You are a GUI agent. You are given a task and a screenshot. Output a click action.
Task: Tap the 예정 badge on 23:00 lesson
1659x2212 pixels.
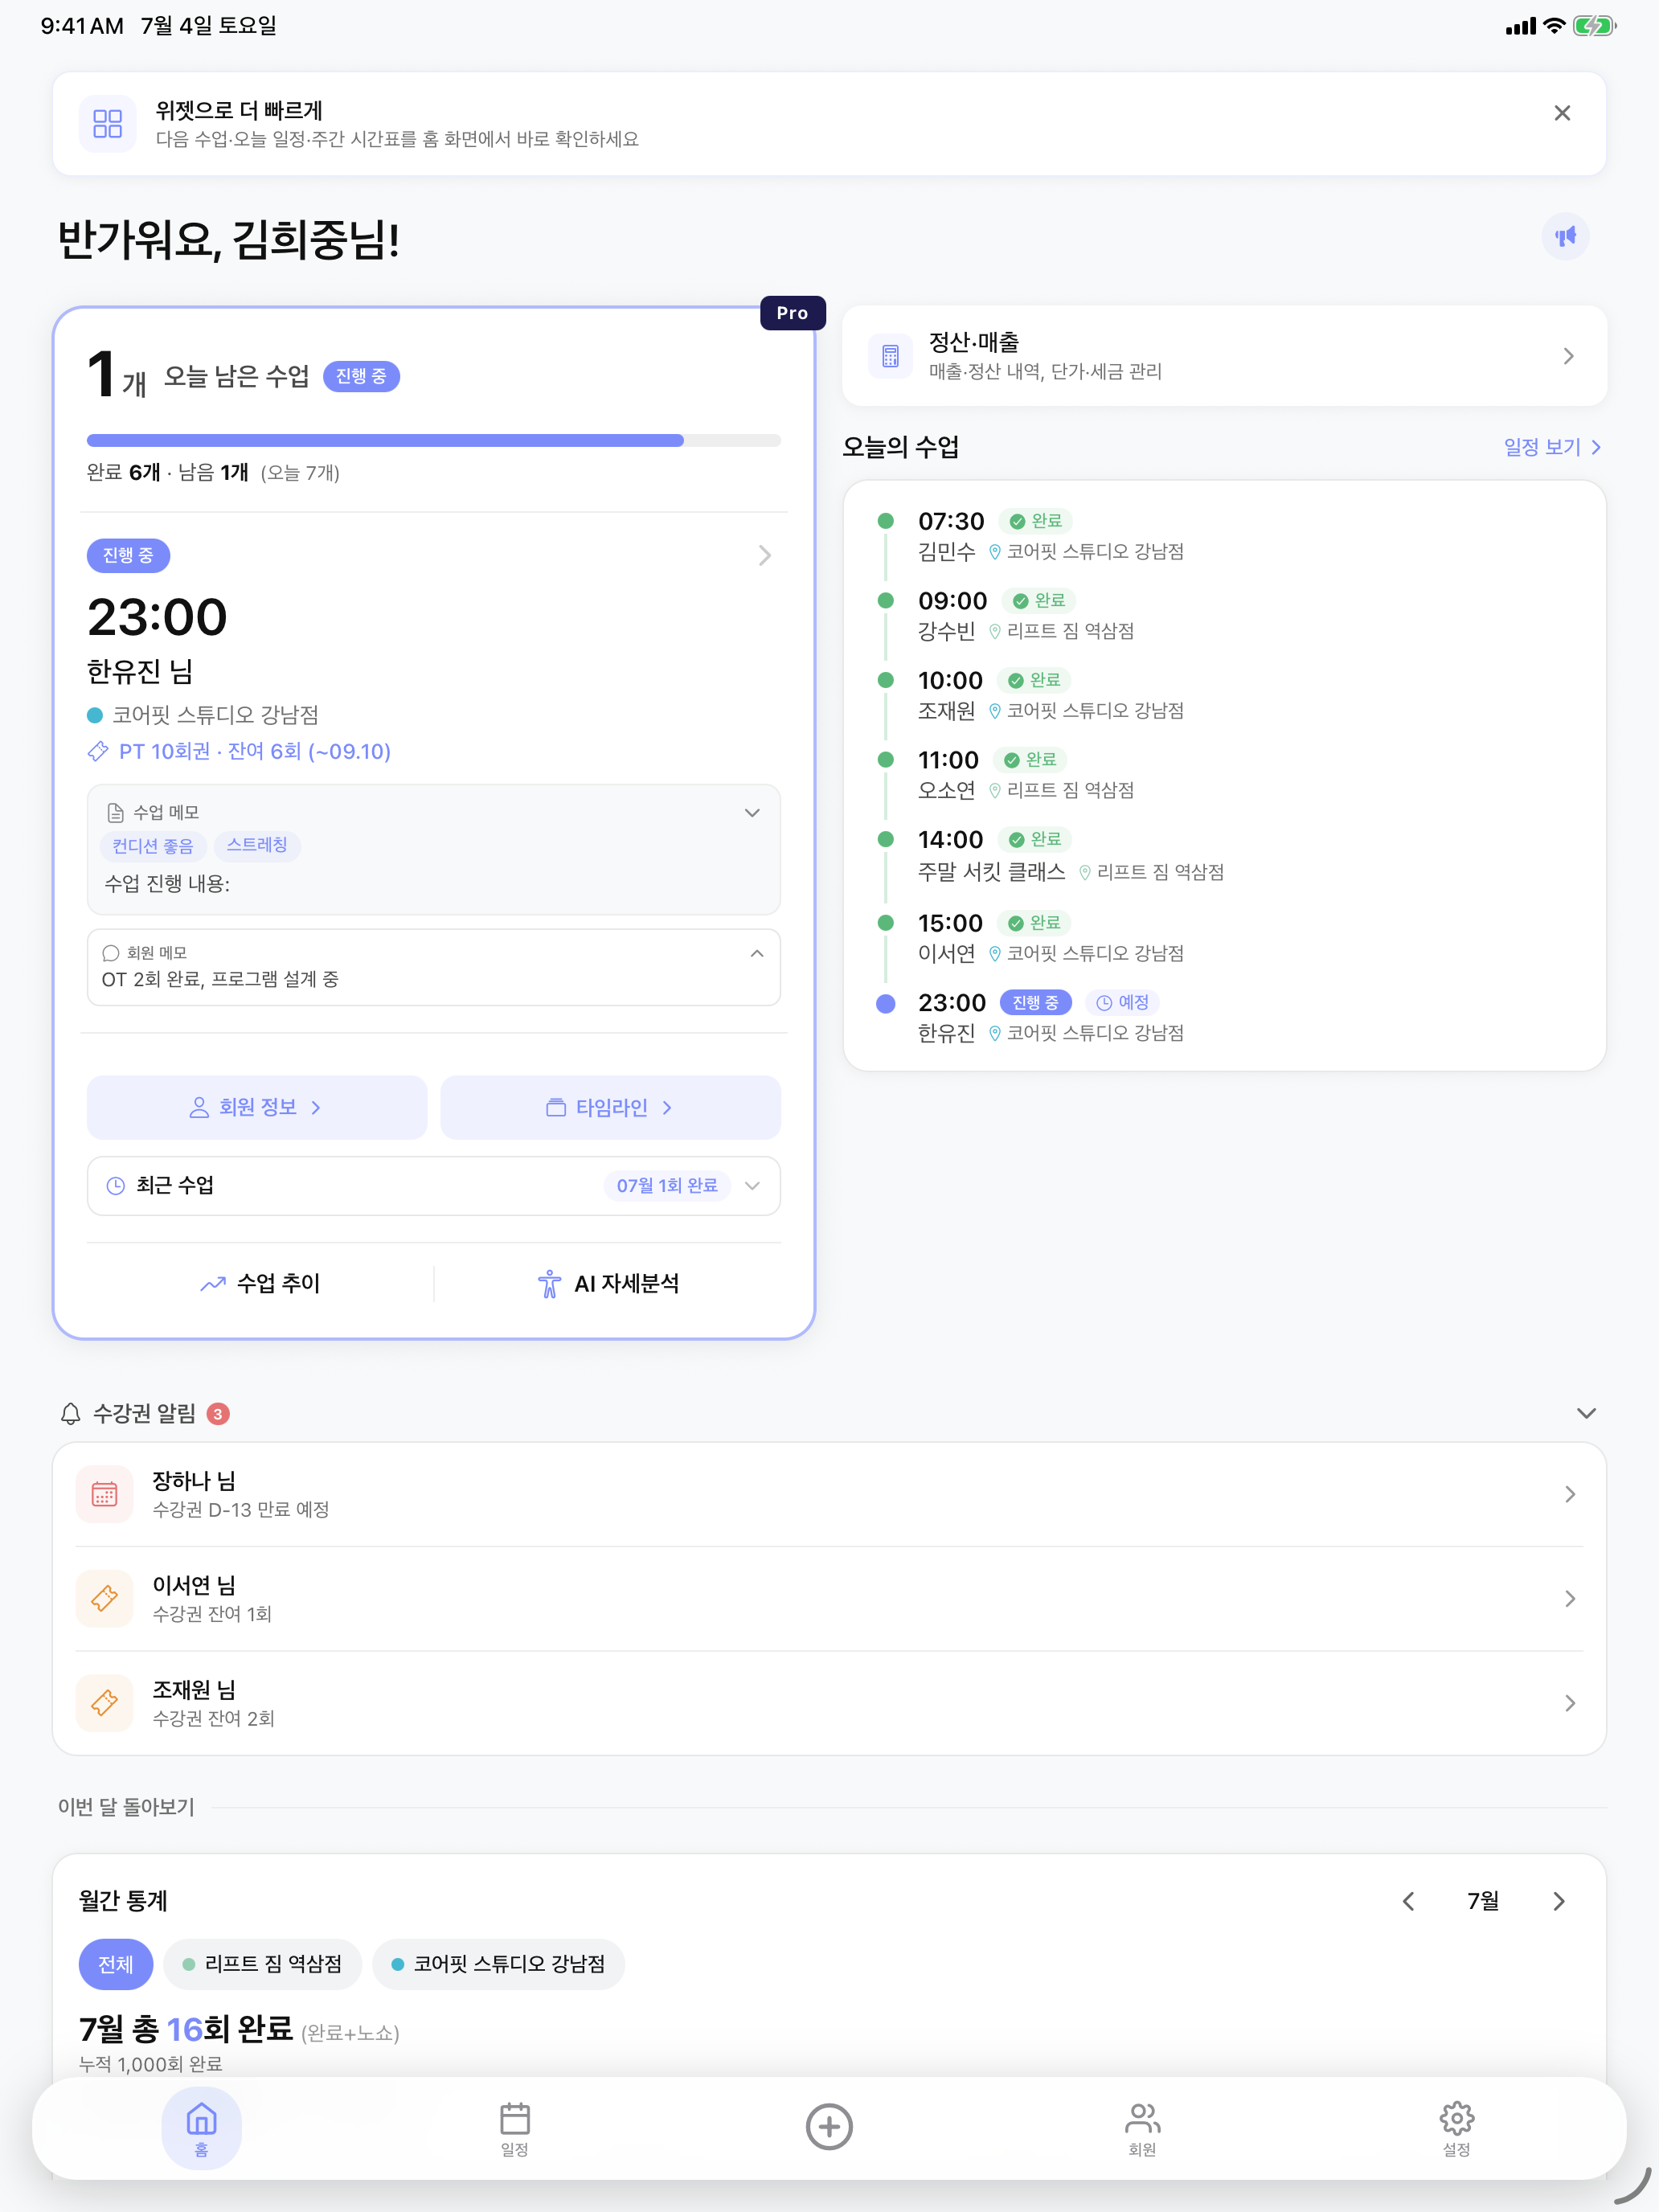pyautogui.click(x=1122, y=1002)
